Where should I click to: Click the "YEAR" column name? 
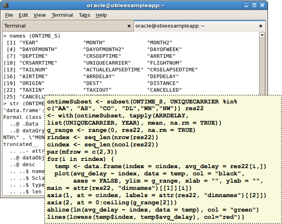(x=29, y=43)
